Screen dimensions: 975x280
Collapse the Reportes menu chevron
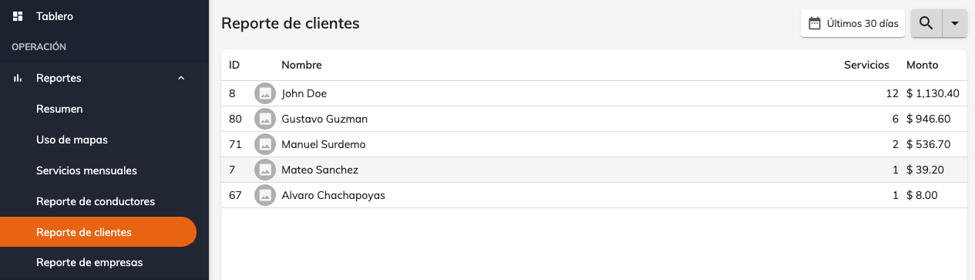(181, 78)
